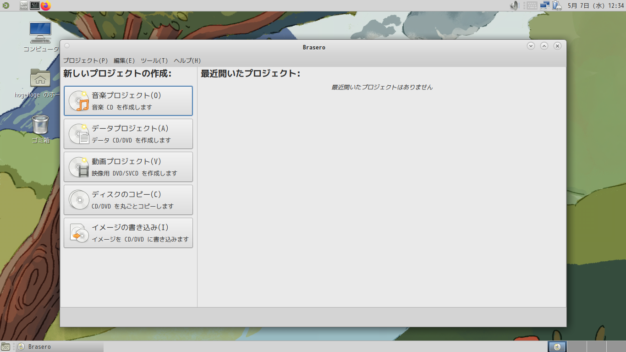Choose ディスクのコピー to copy a disc
The image size is (626, 352).
pos(128,200)
